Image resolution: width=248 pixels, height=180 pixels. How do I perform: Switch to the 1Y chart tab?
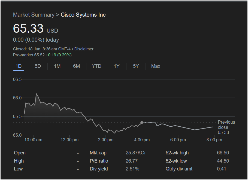pos(117,66)
